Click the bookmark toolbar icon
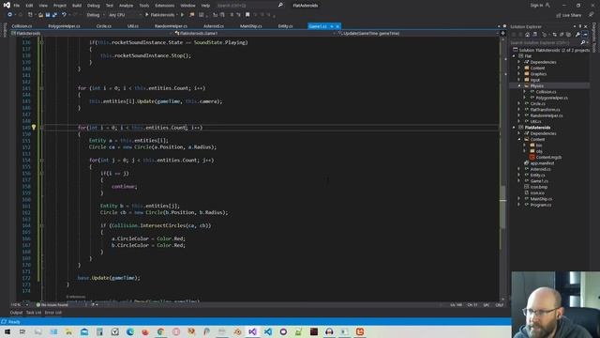This screenshot has height=338, width=600. tap(247, 15)
